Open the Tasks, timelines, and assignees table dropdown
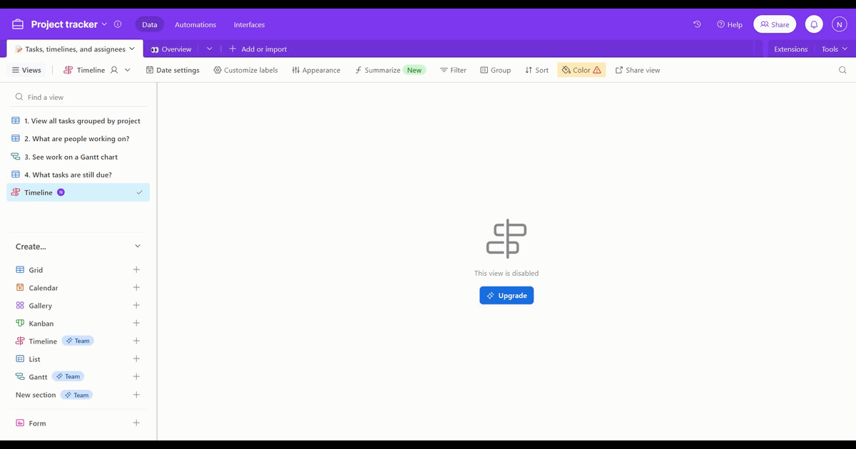The height and width of the screenshot is (449, 856). pos(132,49)
